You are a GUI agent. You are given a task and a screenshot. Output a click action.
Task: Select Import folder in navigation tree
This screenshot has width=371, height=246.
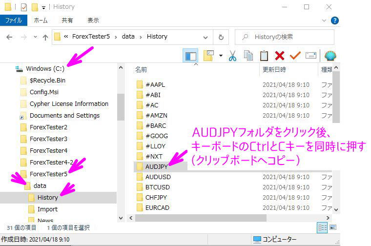[x=47, y=209]
